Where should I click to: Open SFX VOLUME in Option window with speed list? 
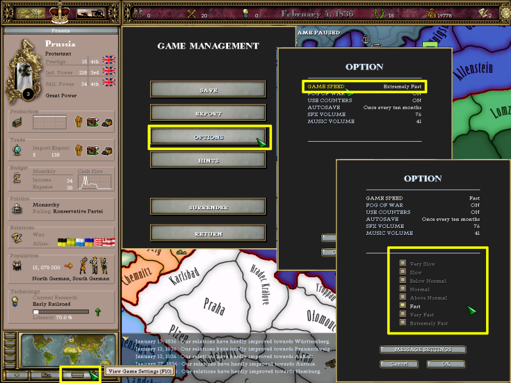(x=423, y=226)
